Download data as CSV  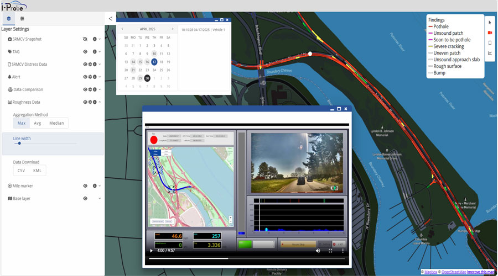point(22,171)
